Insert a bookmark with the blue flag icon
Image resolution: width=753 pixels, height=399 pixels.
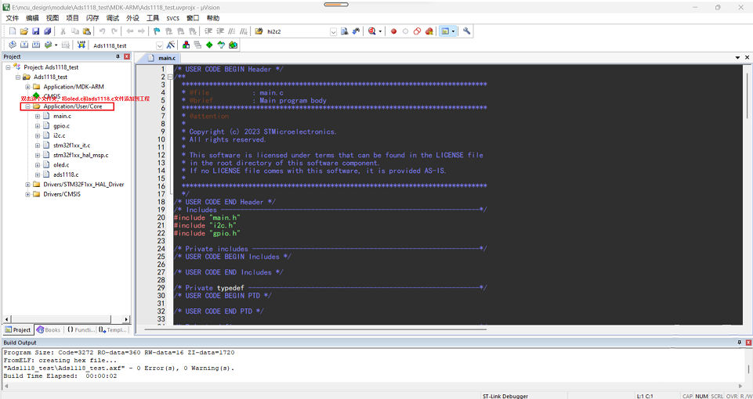coord(157,31)
